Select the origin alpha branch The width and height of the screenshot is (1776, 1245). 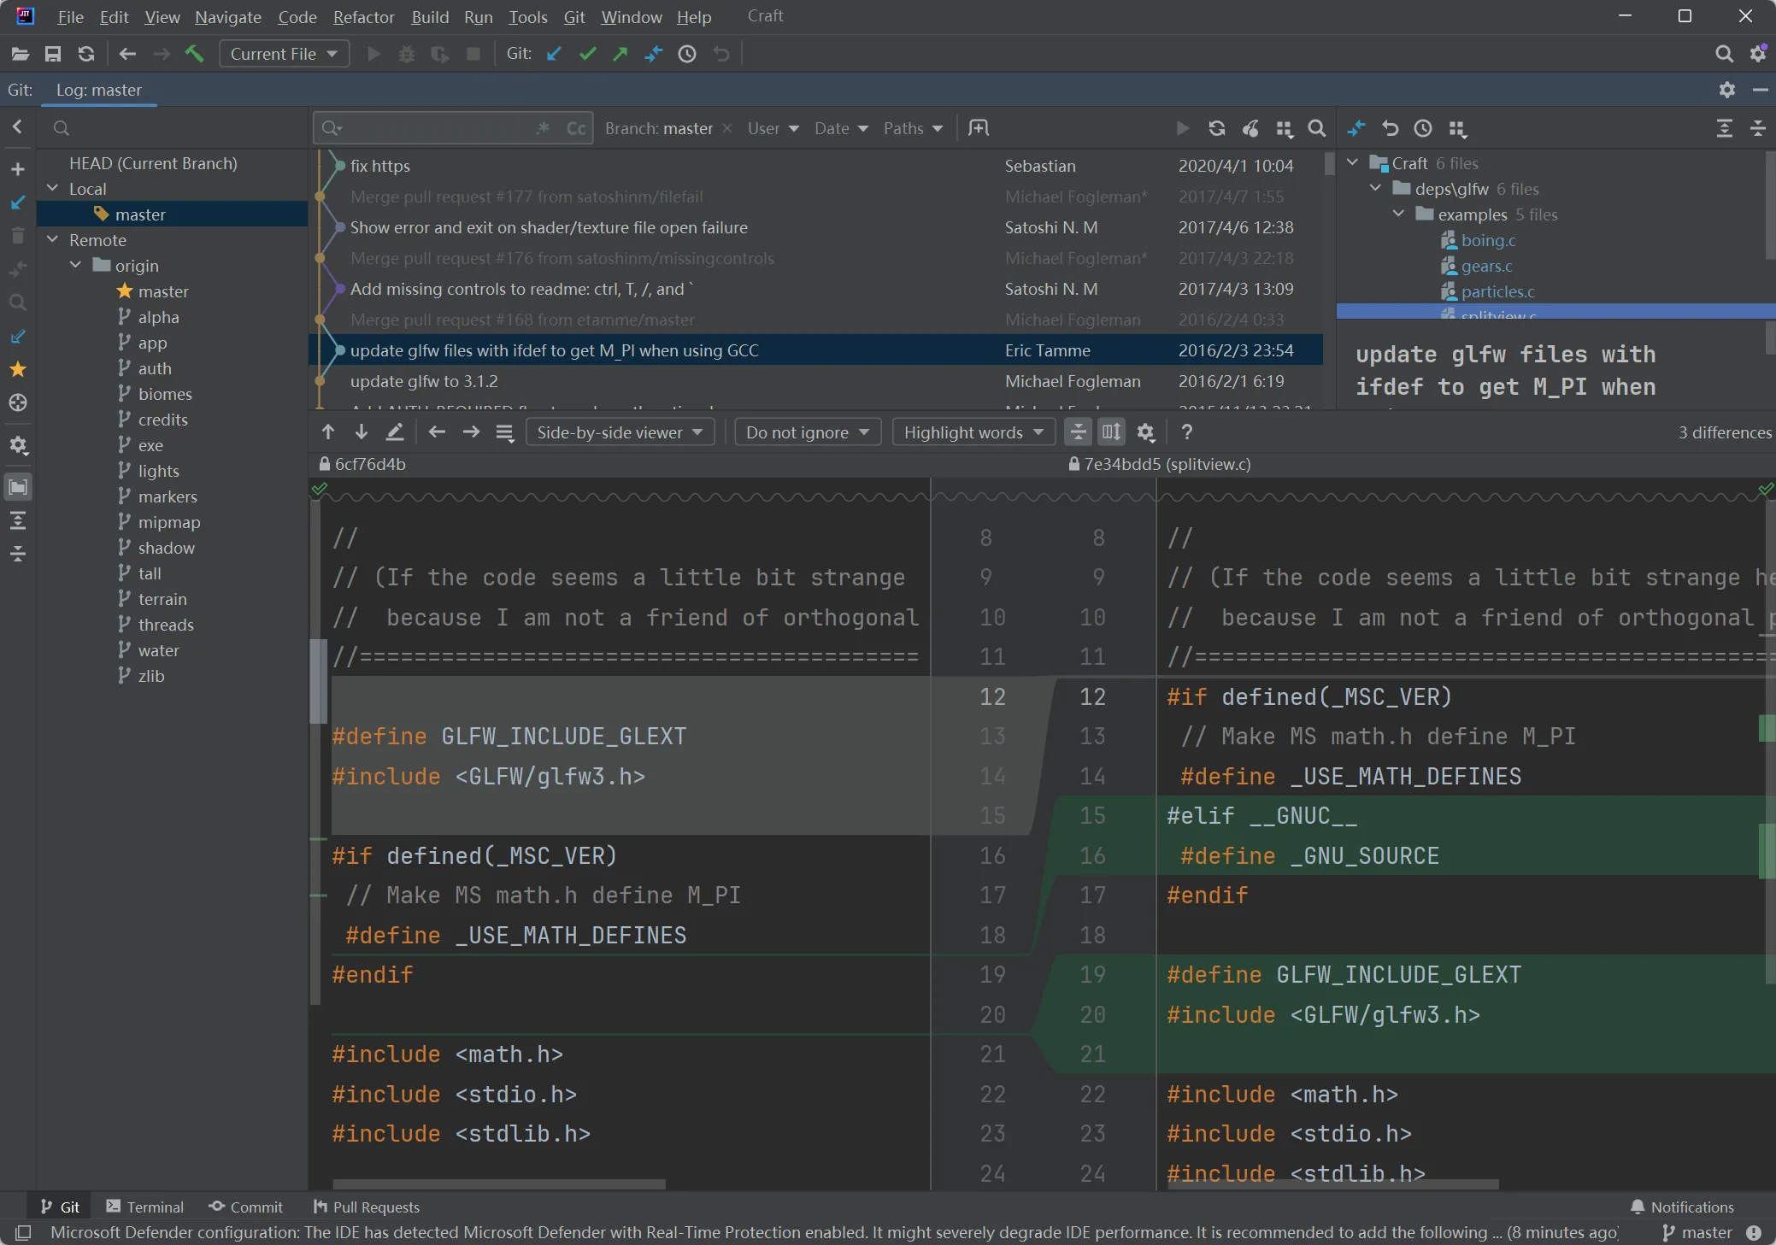[159, 317]
